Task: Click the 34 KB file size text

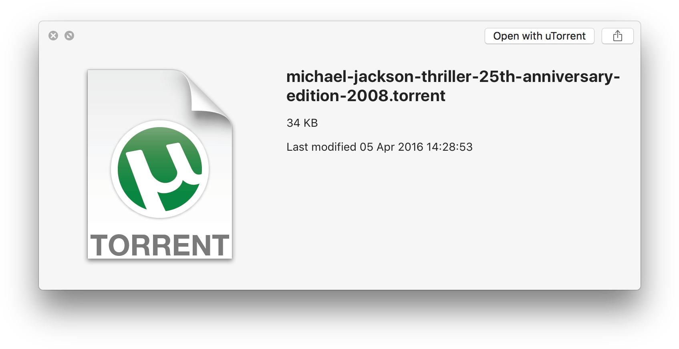Action: coord(302,123)
